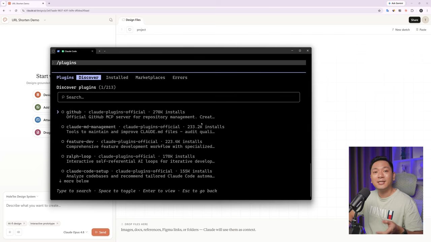Click the Claude Design palette logo icon

pyautogui.click(x=5, y=20)
